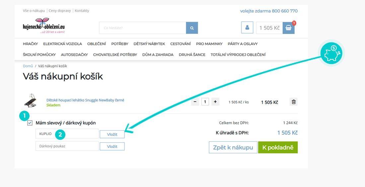The width and height of the screenshot is (365, 187).
Task: Open CESTOVÁNÍ menu category
Action: (x=181, y=44)
